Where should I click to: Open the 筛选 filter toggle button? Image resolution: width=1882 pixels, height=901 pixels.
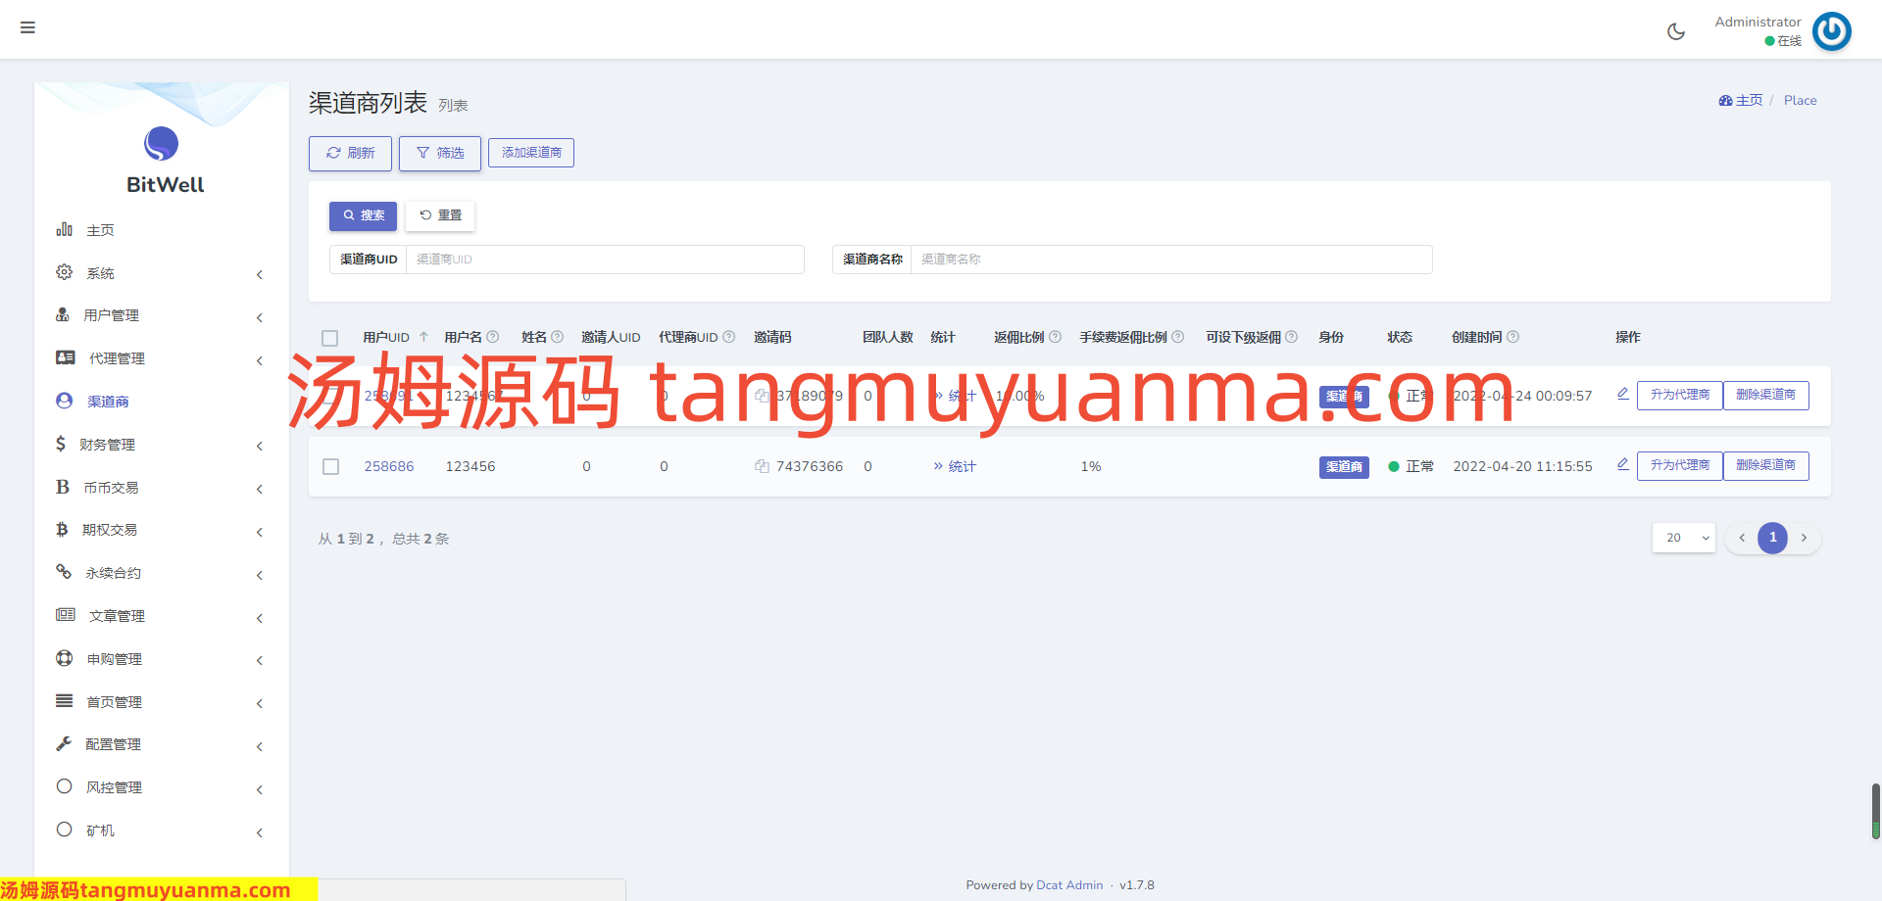[439, 153]
